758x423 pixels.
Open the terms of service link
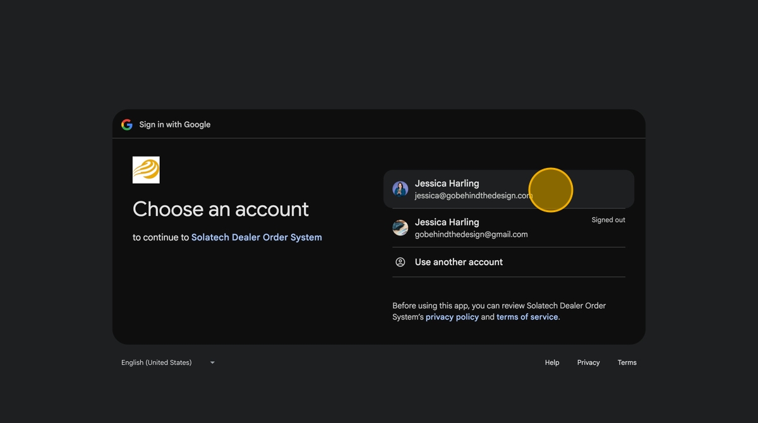(x=527, y=317)
